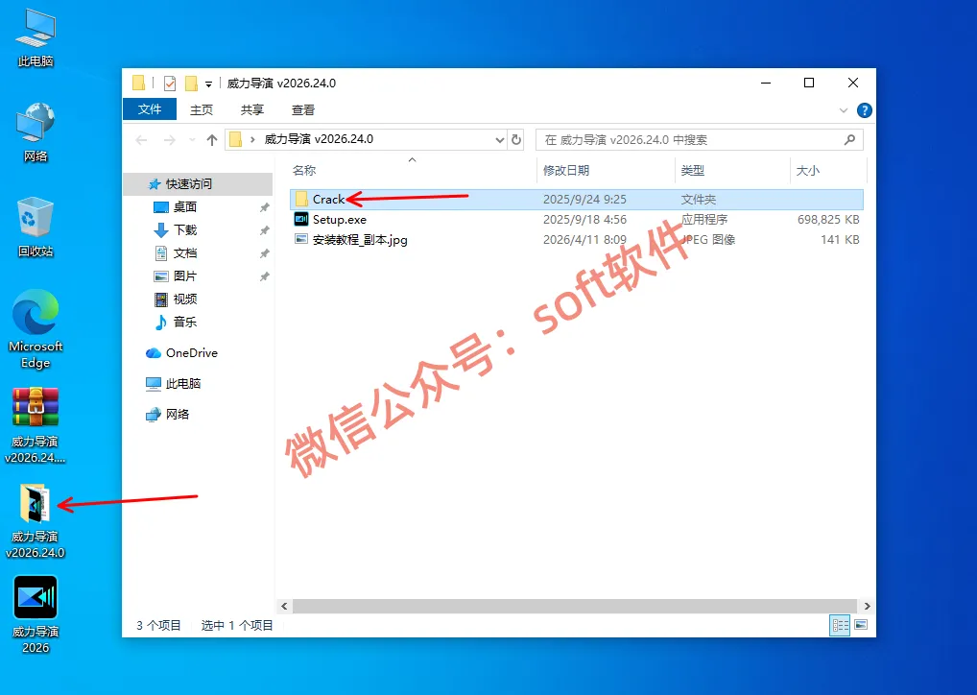Click the 698,825 KB size cell
The height and width of the screenshot is (695, 977).
pos(828,220)
